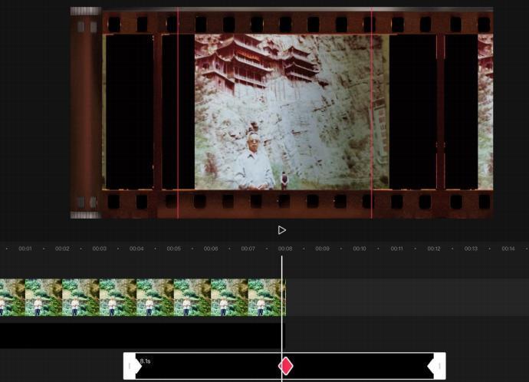Click the play button below the preview

(x=281, y=230)
